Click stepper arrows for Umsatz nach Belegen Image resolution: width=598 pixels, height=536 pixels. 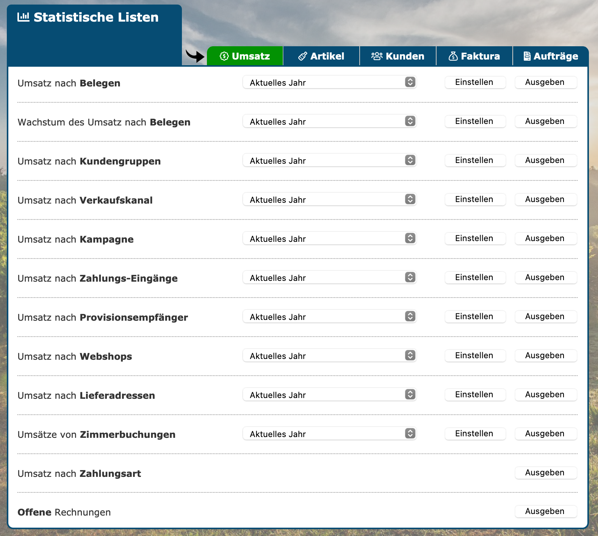pos(410,82)
